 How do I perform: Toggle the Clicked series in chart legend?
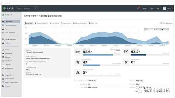click(x=165, y=30)
